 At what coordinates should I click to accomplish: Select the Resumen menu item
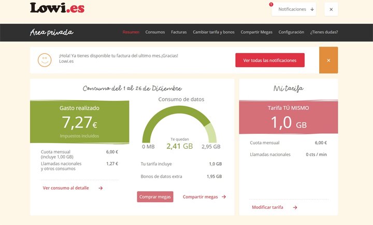[131, 32]
